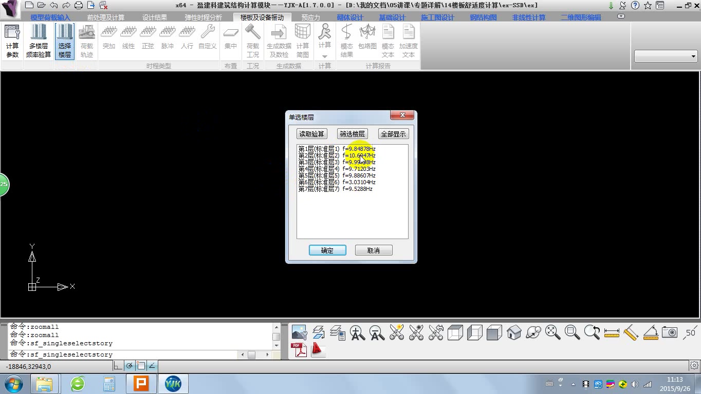The width and height of the screenshot is (701, 394).
Task: Launch 多楼层频率验算 multi-floor frequency check
Action: [39, 41]
